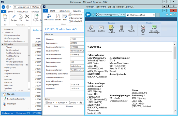This screenshot has height=116, width=178.
Task: Select NAVIGER tab in purchase order window
Action: click(77, 11)
